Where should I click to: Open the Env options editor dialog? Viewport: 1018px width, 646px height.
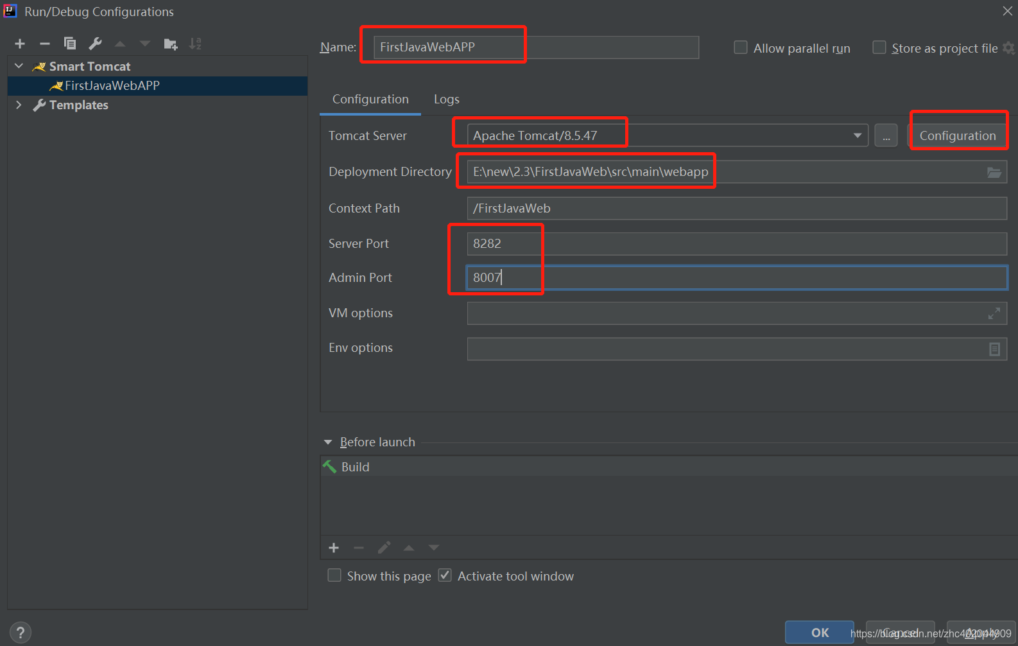(994, 349)
